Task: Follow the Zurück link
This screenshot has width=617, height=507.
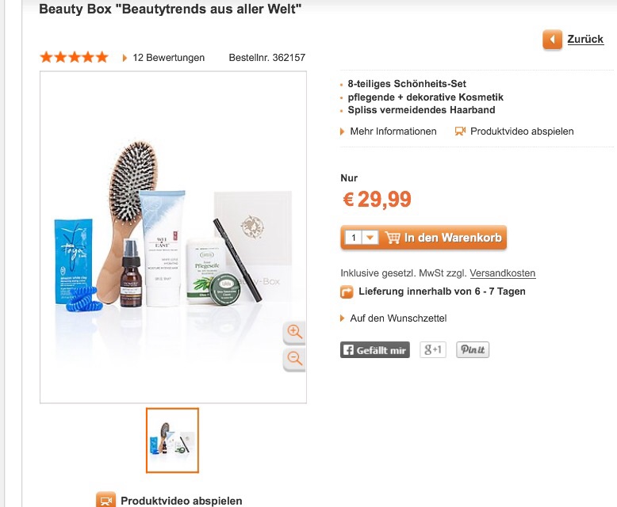Action: click(585, 40)
